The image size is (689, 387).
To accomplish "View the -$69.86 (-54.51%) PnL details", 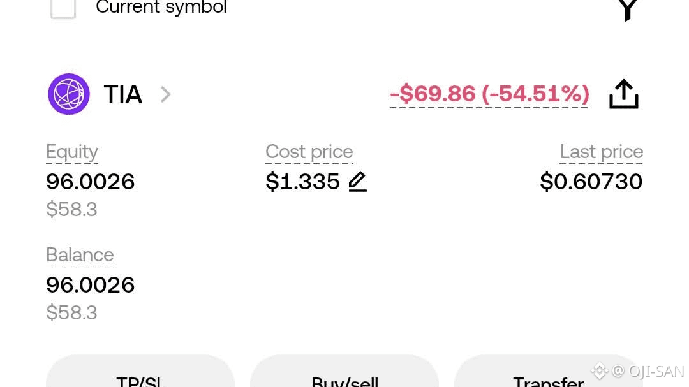I will (489, 94).
